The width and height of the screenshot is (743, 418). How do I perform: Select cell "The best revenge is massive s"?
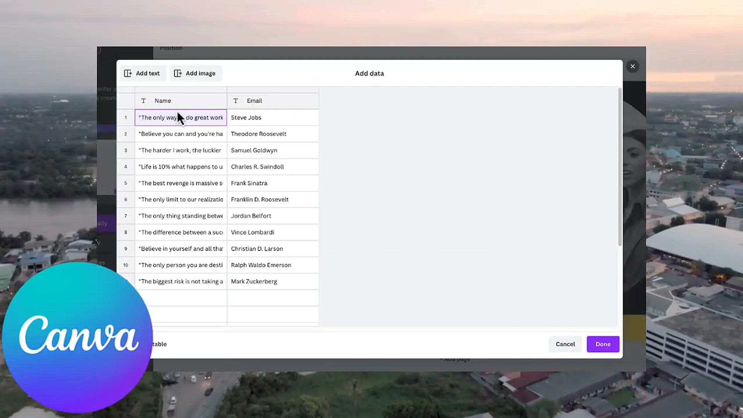point(181,183)
